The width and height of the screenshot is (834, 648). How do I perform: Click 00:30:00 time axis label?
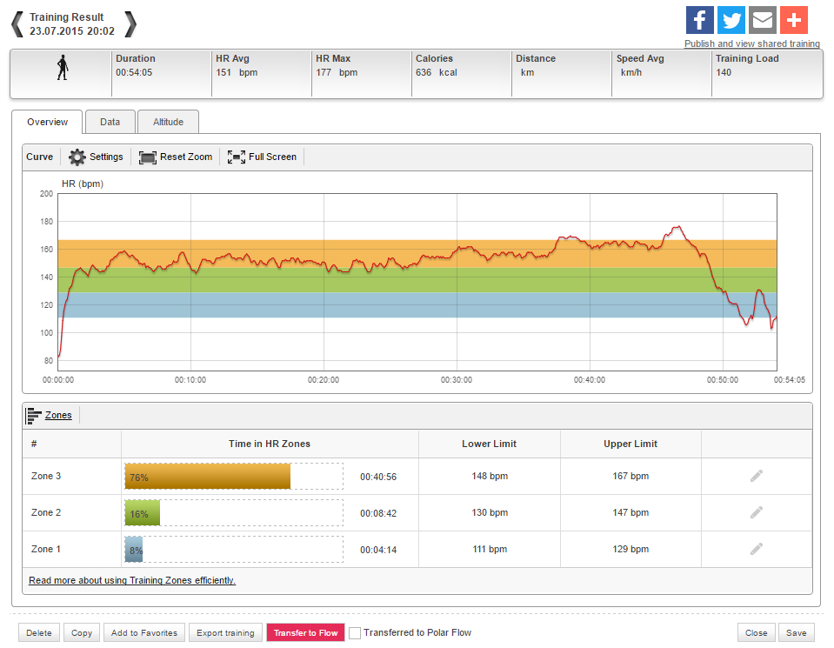(x=457, y=380)
